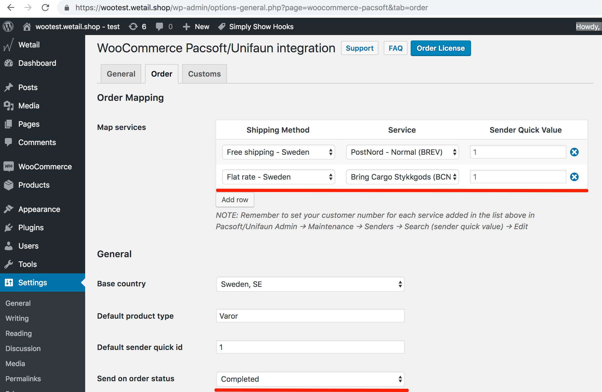Click the browser reload icon
This screenshot has width=602, height=392.
pyautogui.click(x=45, y=8)
